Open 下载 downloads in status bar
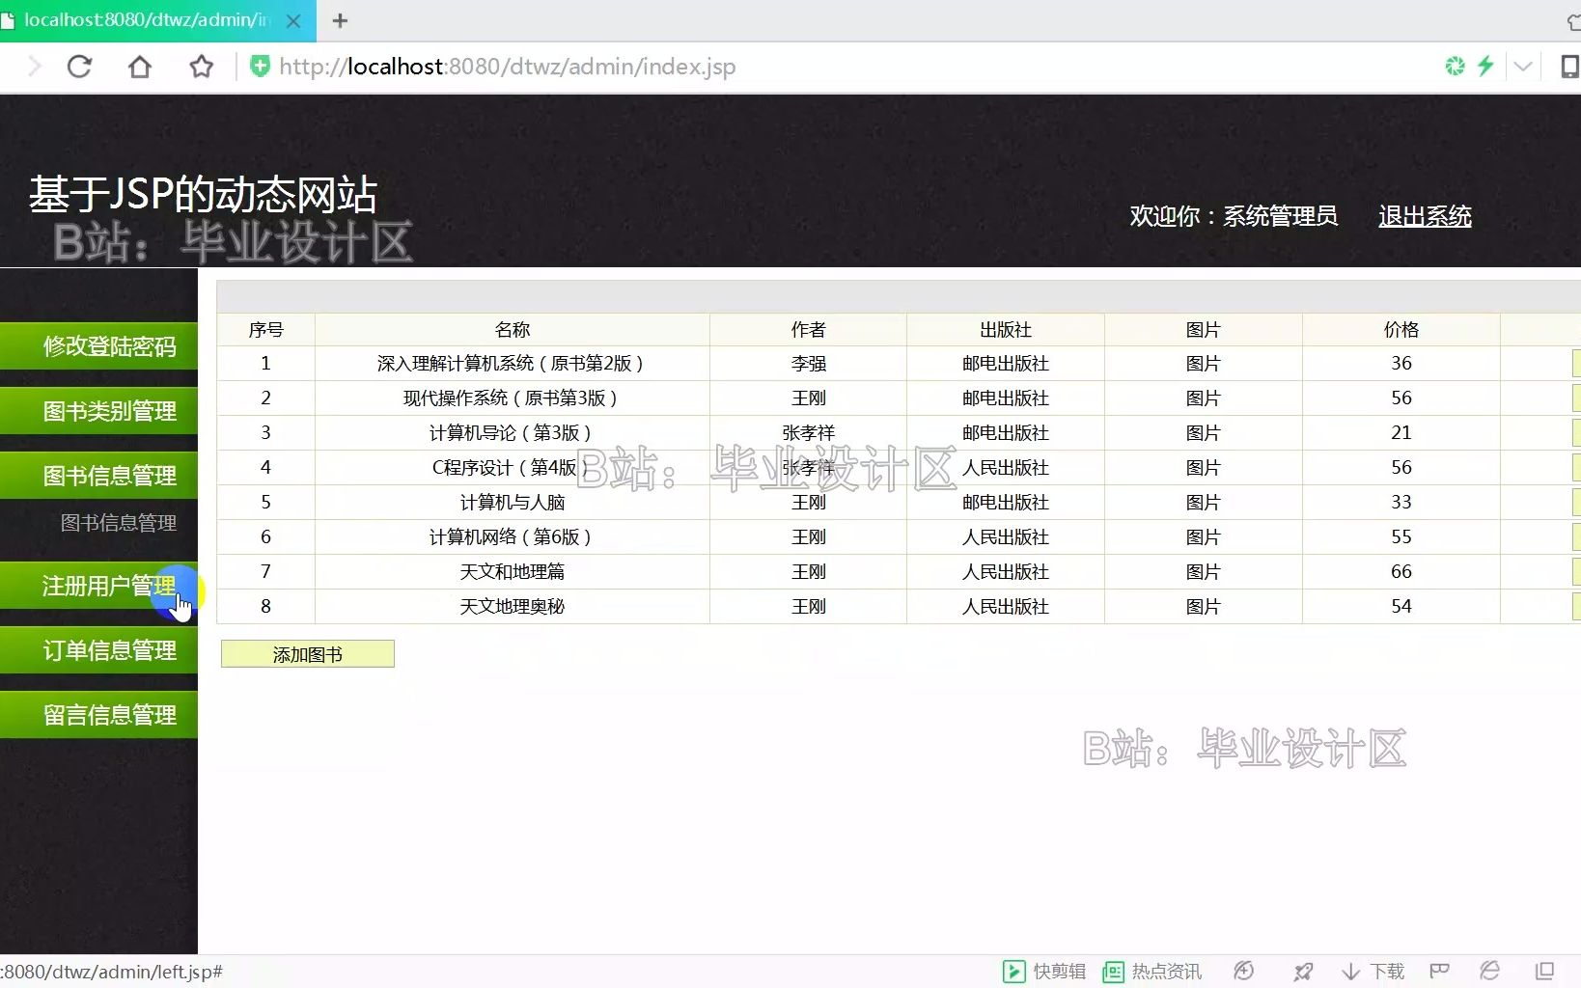Image resolution: width=1581 pixels, height=988 pixels. pos(1373,972)
